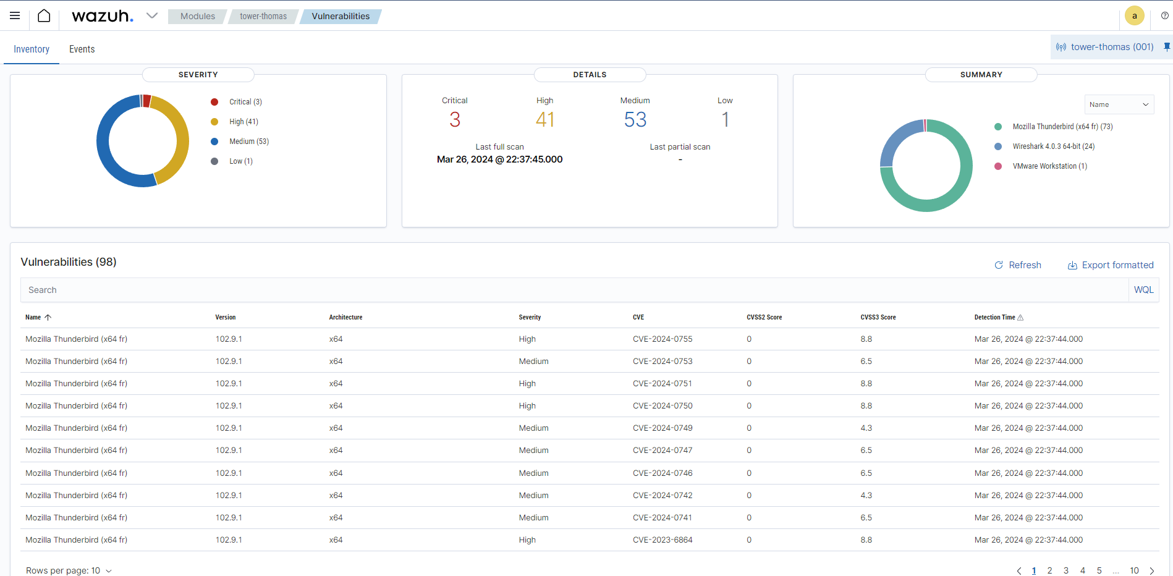Image resolution: width=1173 pixels, height=576 pixels.
Task: Go to page 2
Action: [1049, 570]
